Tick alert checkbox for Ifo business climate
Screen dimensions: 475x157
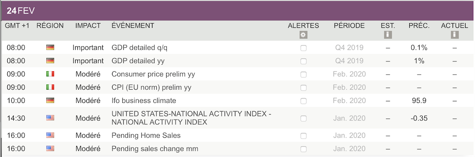point(303,101)
